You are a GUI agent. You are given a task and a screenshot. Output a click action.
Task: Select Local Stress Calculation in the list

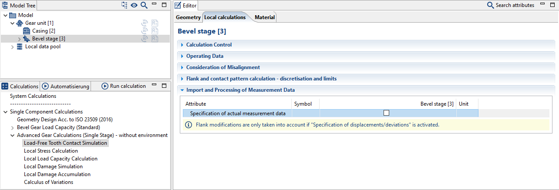(x=51, y=151)
